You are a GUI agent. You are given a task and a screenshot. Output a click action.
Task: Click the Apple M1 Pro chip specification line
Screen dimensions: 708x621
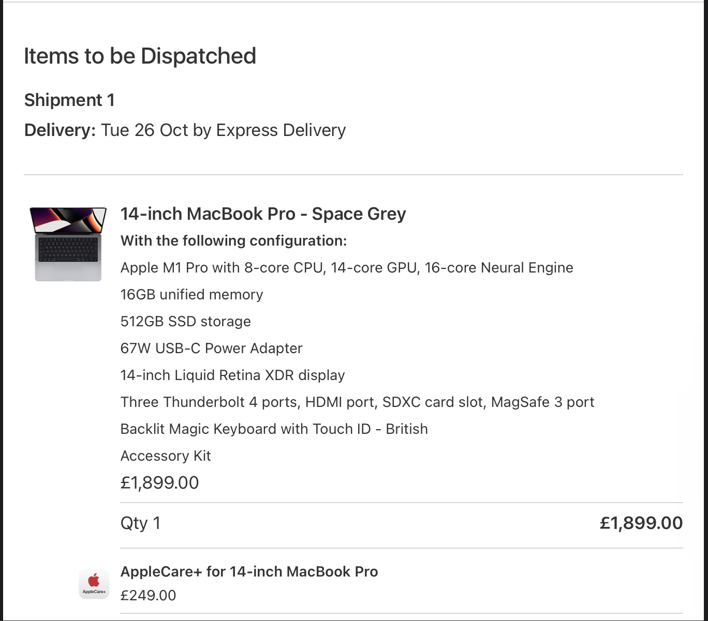click(x=347, y=267)
